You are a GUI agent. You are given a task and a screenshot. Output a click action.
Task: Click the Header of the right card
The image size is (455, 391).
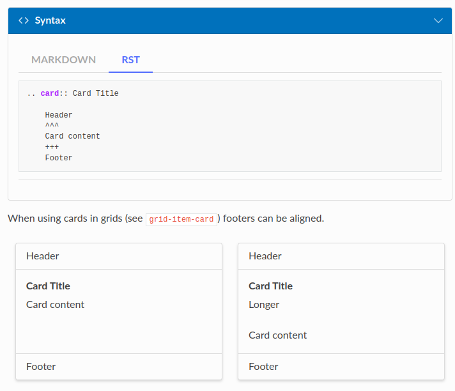[x=265, y=256]
